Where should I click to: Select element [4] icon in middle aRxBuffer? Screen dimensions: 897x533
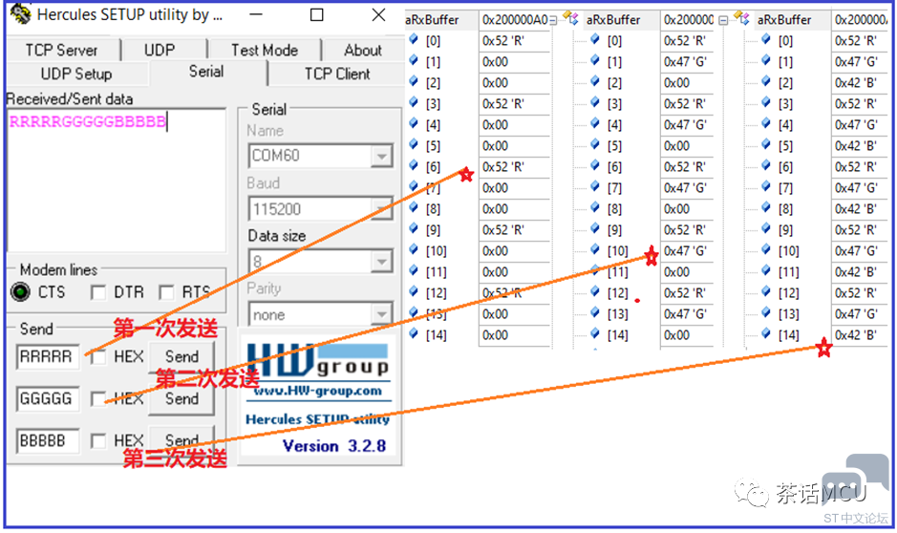pos(595,123)
